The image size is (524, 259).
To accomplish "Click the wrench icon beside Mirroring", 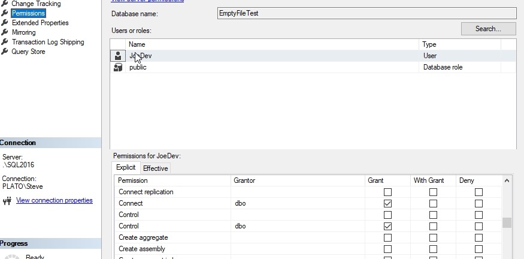I will coord(5,32).
